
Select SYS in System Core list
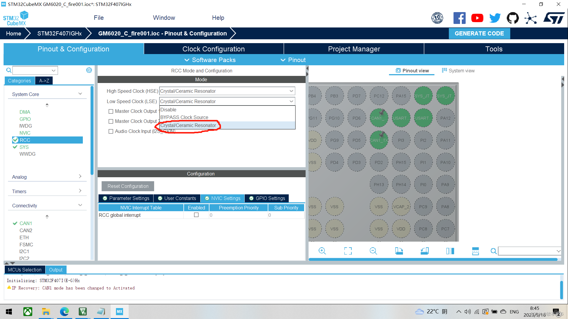[x=24, y=147]
